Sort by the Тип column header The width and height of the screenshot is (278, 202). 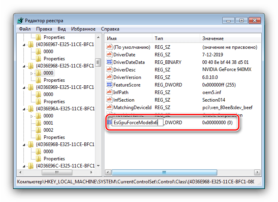tap(176, 38)
